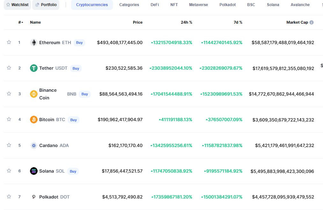Click the Market Cap info icon

(x=312, y=22)
